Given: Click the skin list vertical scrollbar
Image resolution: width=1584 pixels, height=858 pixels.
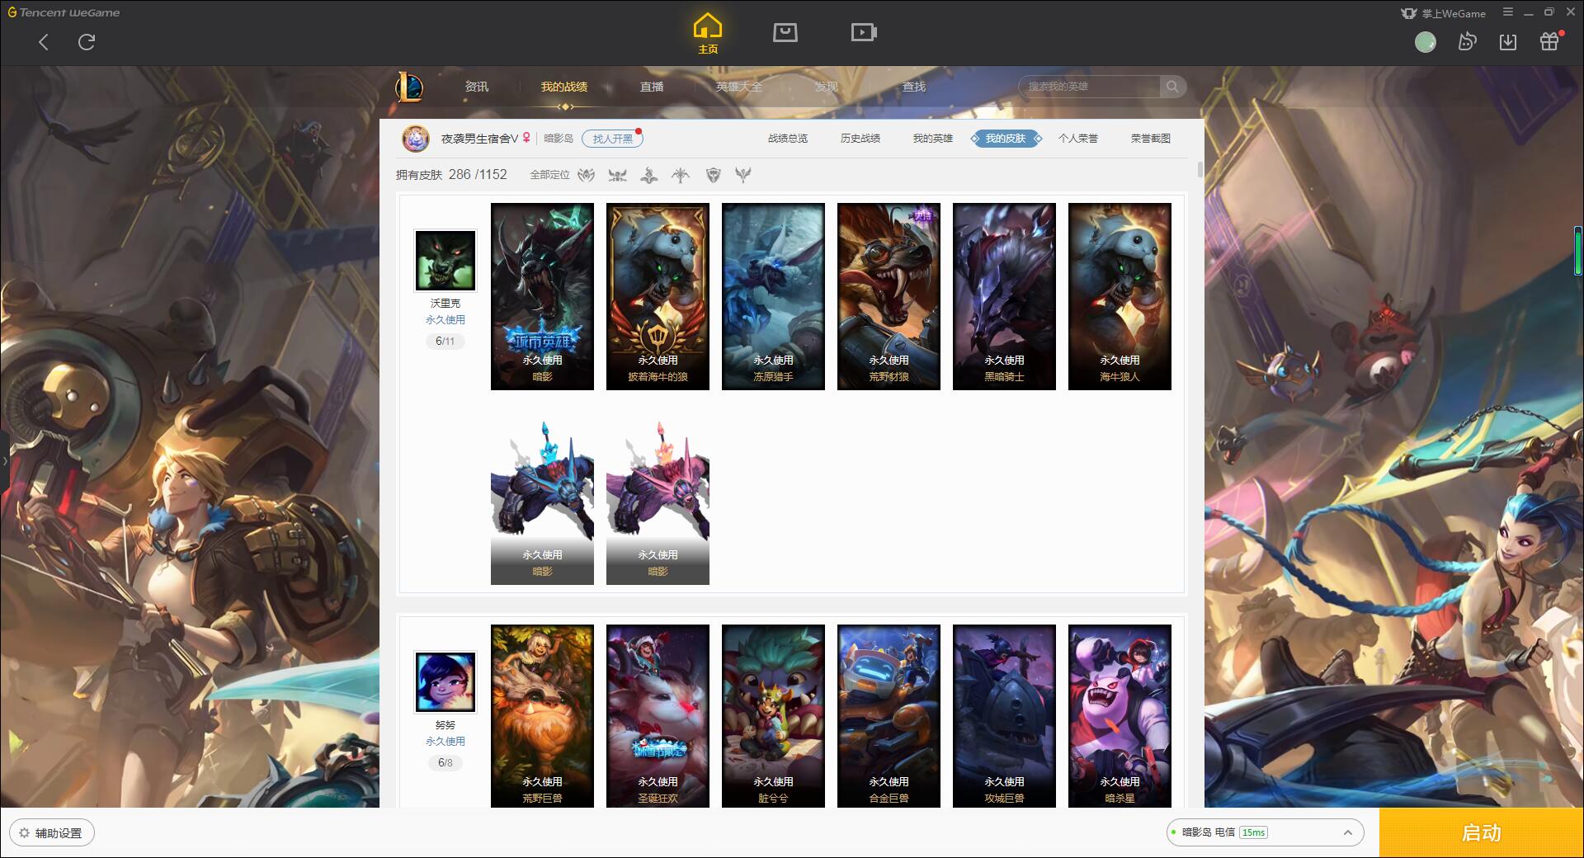Looking at the screenshot, I should click(x=1200, y=169).
